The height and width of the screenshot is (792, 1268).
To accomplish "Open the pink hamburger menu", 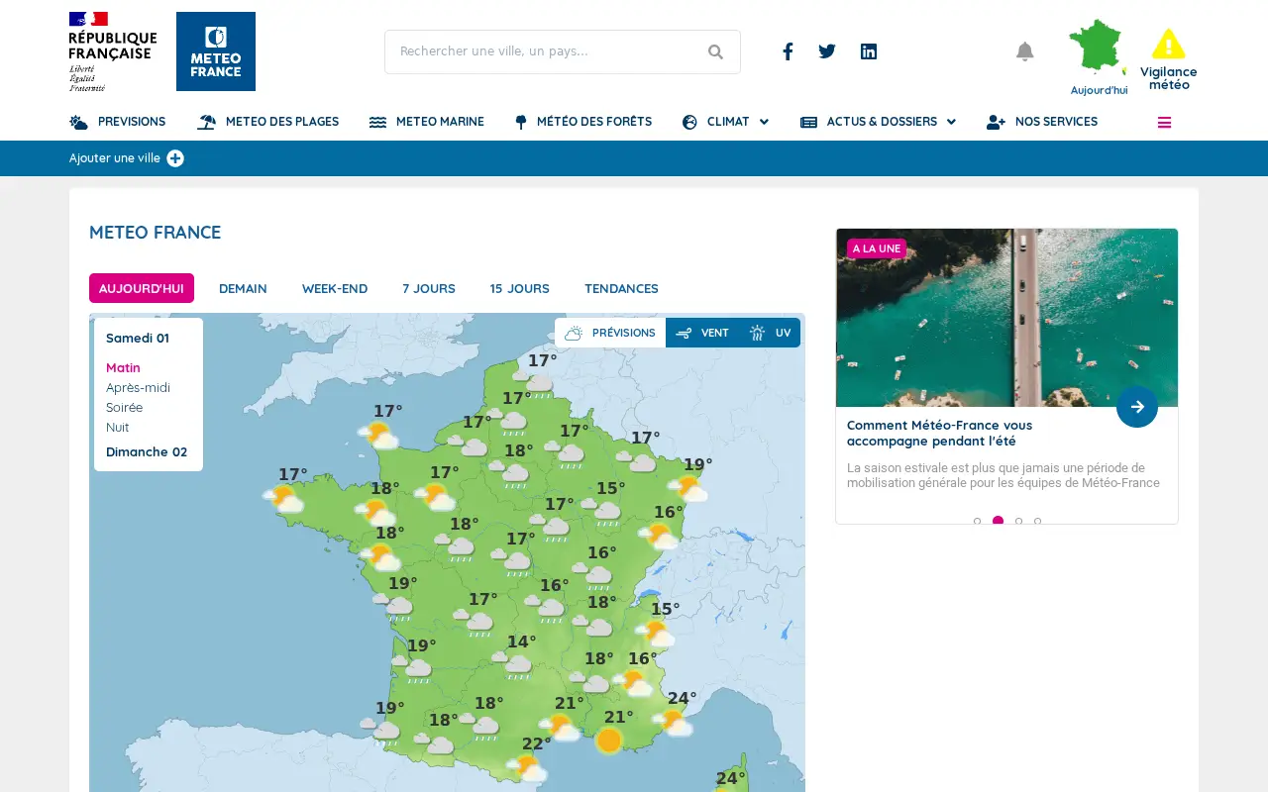I will click(x=1165, y=123).
